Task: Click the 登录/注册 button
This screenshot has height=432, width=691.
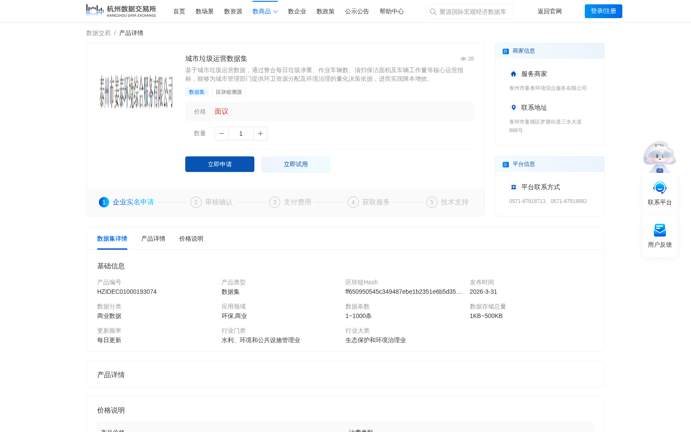Action: [603, 11]
